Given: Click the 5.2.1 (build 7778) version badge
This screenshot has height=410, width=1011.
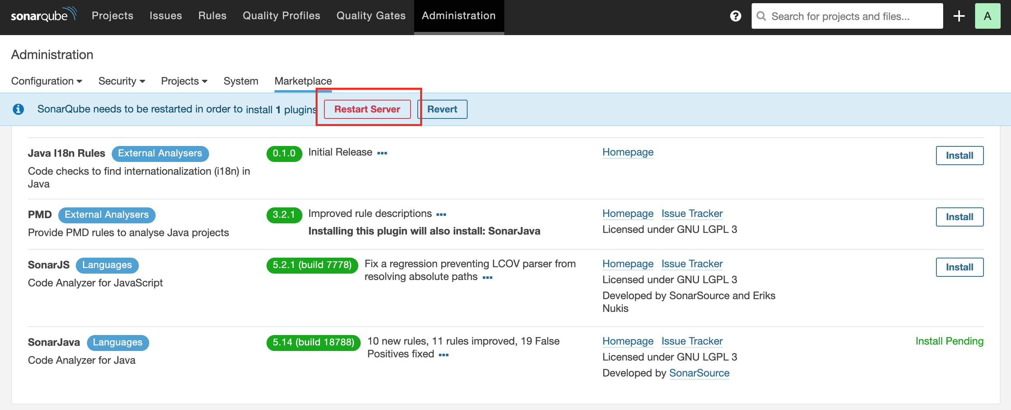Looking at the screenshot, I should click(312, 265).
